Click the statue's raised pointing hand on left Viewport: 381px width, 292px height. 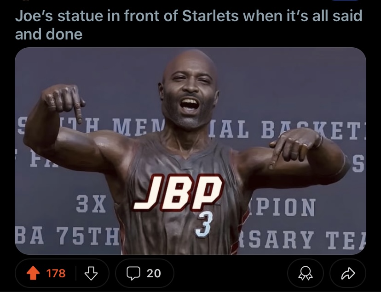63,101
